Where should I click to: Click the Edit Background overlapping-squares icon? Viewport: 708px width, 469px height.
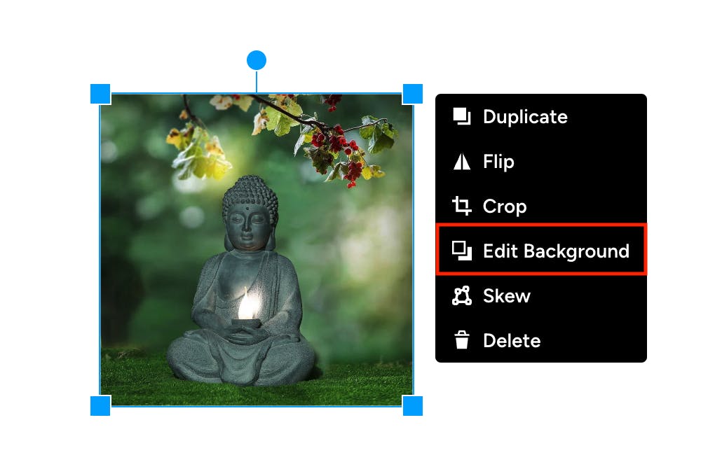click(461, 251)
